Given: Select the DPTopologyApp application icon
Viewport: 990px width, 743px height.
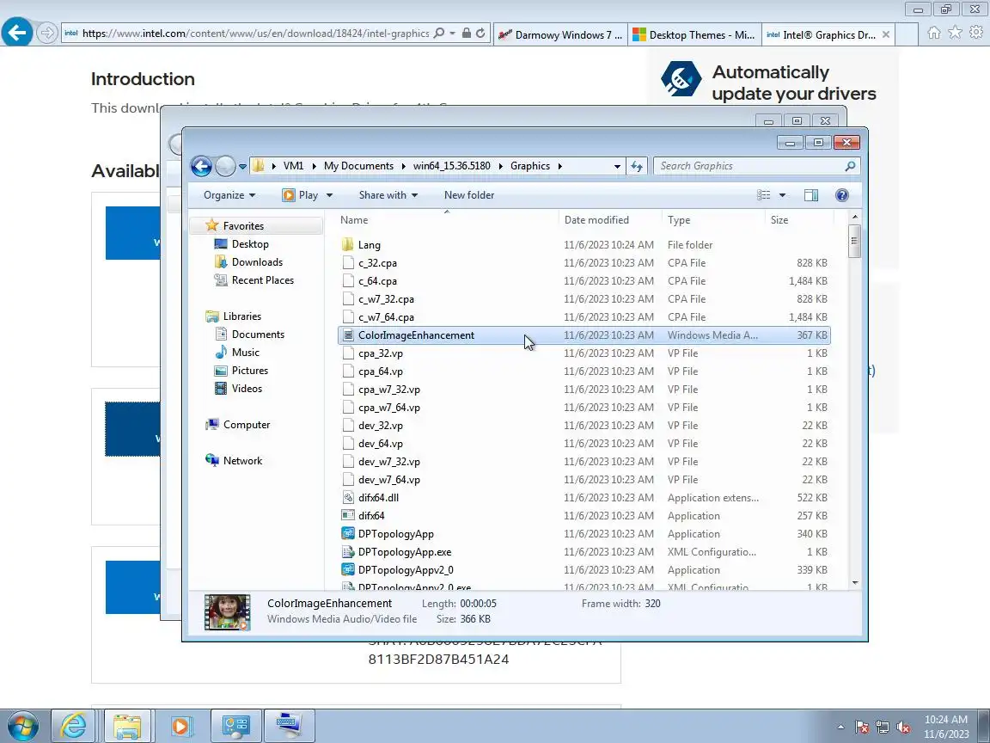Looking at the screenshot, I should (348, 534).
